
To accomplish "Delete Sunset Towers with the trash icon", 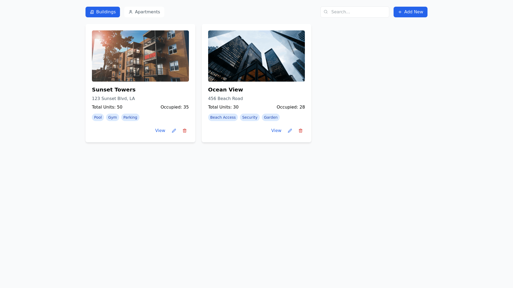I will click(x=185, y=131).
